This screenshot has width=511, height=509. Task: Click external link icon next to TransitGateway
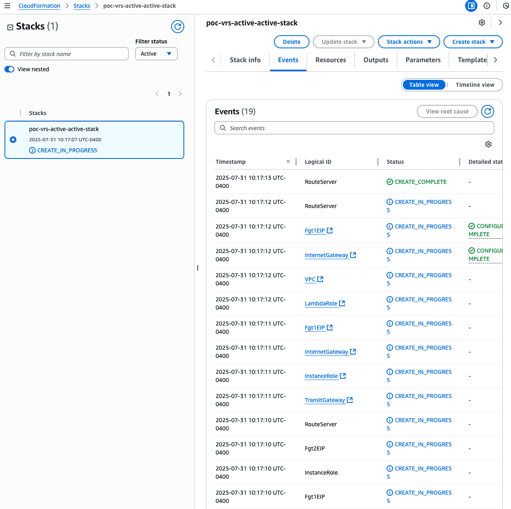click(350, 400)
